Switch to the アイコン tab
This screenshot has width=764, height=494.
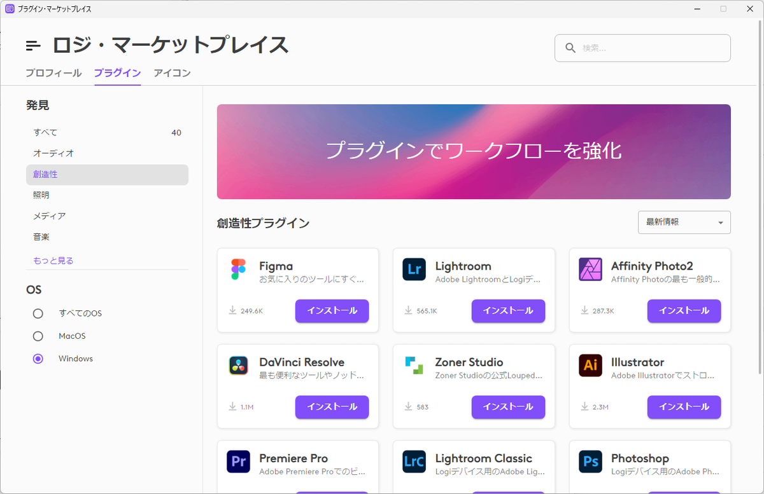(172, 73)
